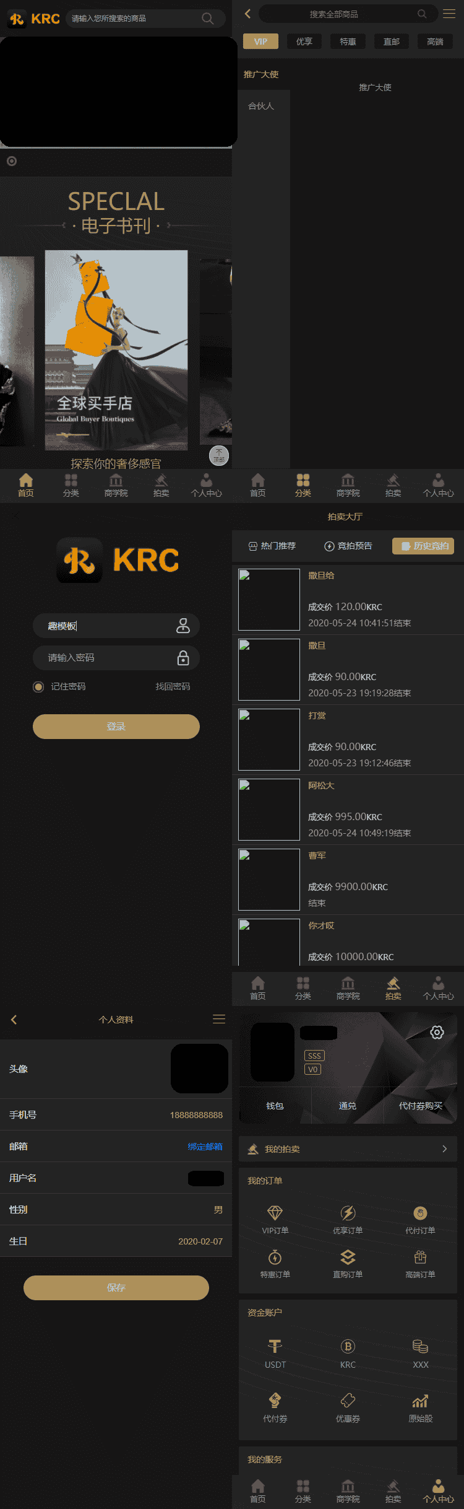
Task: Click the 登录 login button
Action: point(116,727)
